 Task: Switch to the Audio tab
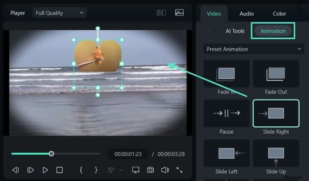[246, 13]
